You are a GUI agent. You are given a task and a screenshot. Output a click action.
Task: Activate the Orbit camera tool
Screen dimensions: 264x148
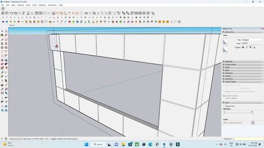pos(2,85)
